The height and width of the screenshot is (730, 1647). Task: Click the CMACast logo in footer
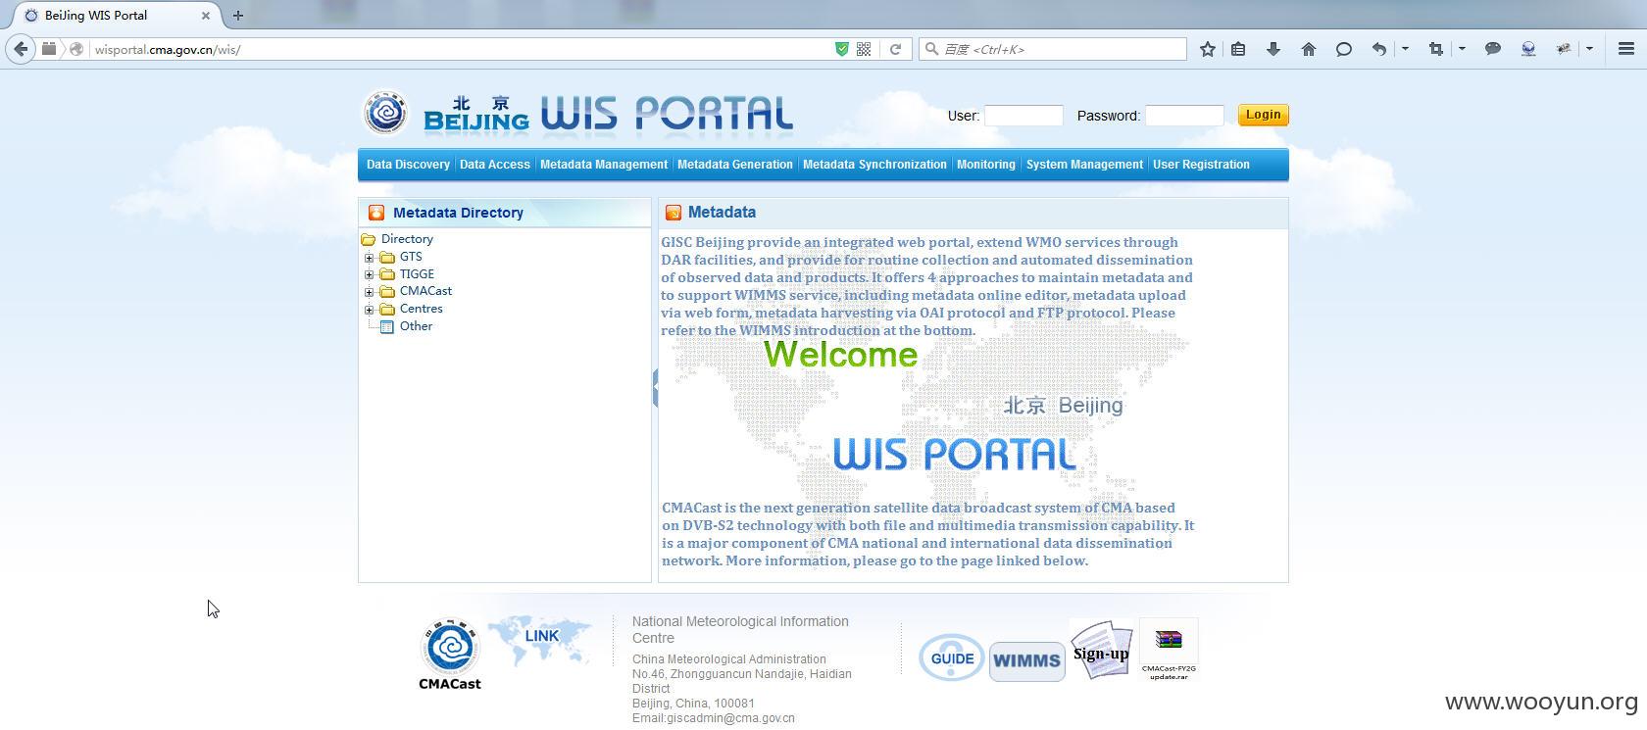pyautogui.click(x=450, y=655)
